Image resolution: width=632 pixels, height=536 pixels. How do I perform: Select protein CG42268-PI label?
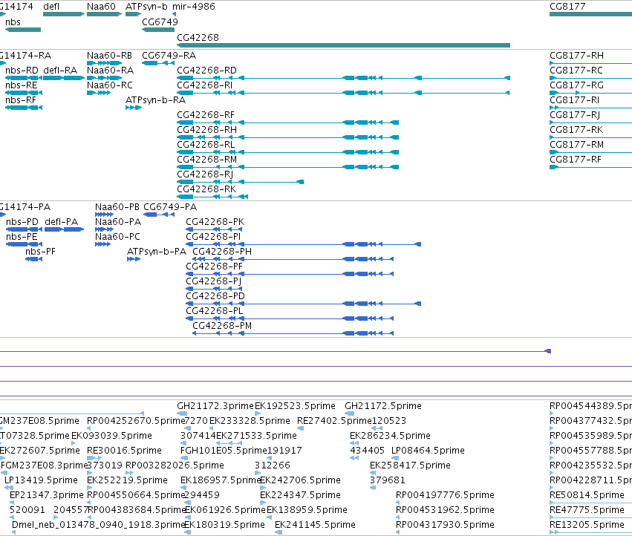pyautogui.click(x=213, y=237)
